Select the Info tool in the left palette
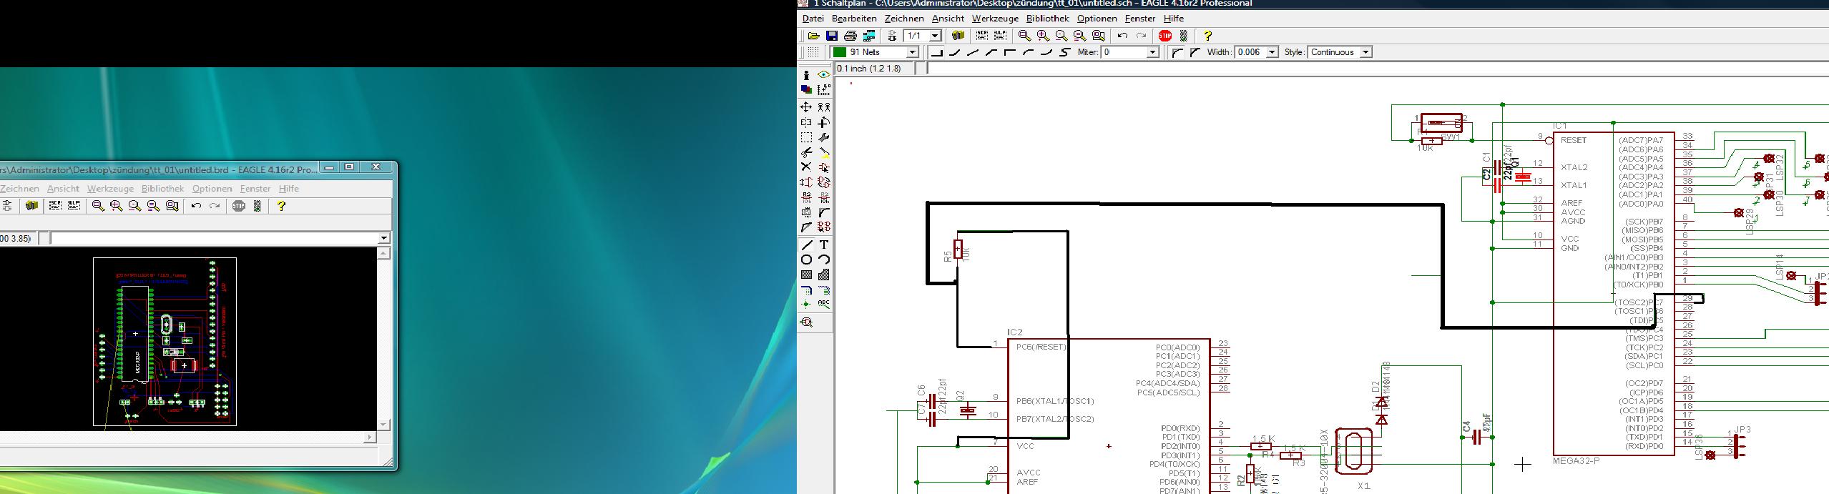The image size is (1829, 494). [x=806, y=75]
